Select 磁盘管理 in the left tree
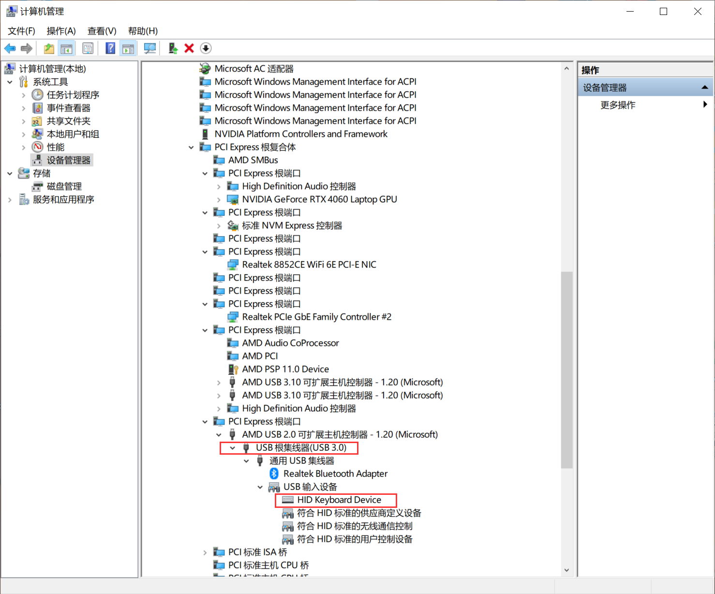This screenshot has height=594, width=715. pos(64,186)
